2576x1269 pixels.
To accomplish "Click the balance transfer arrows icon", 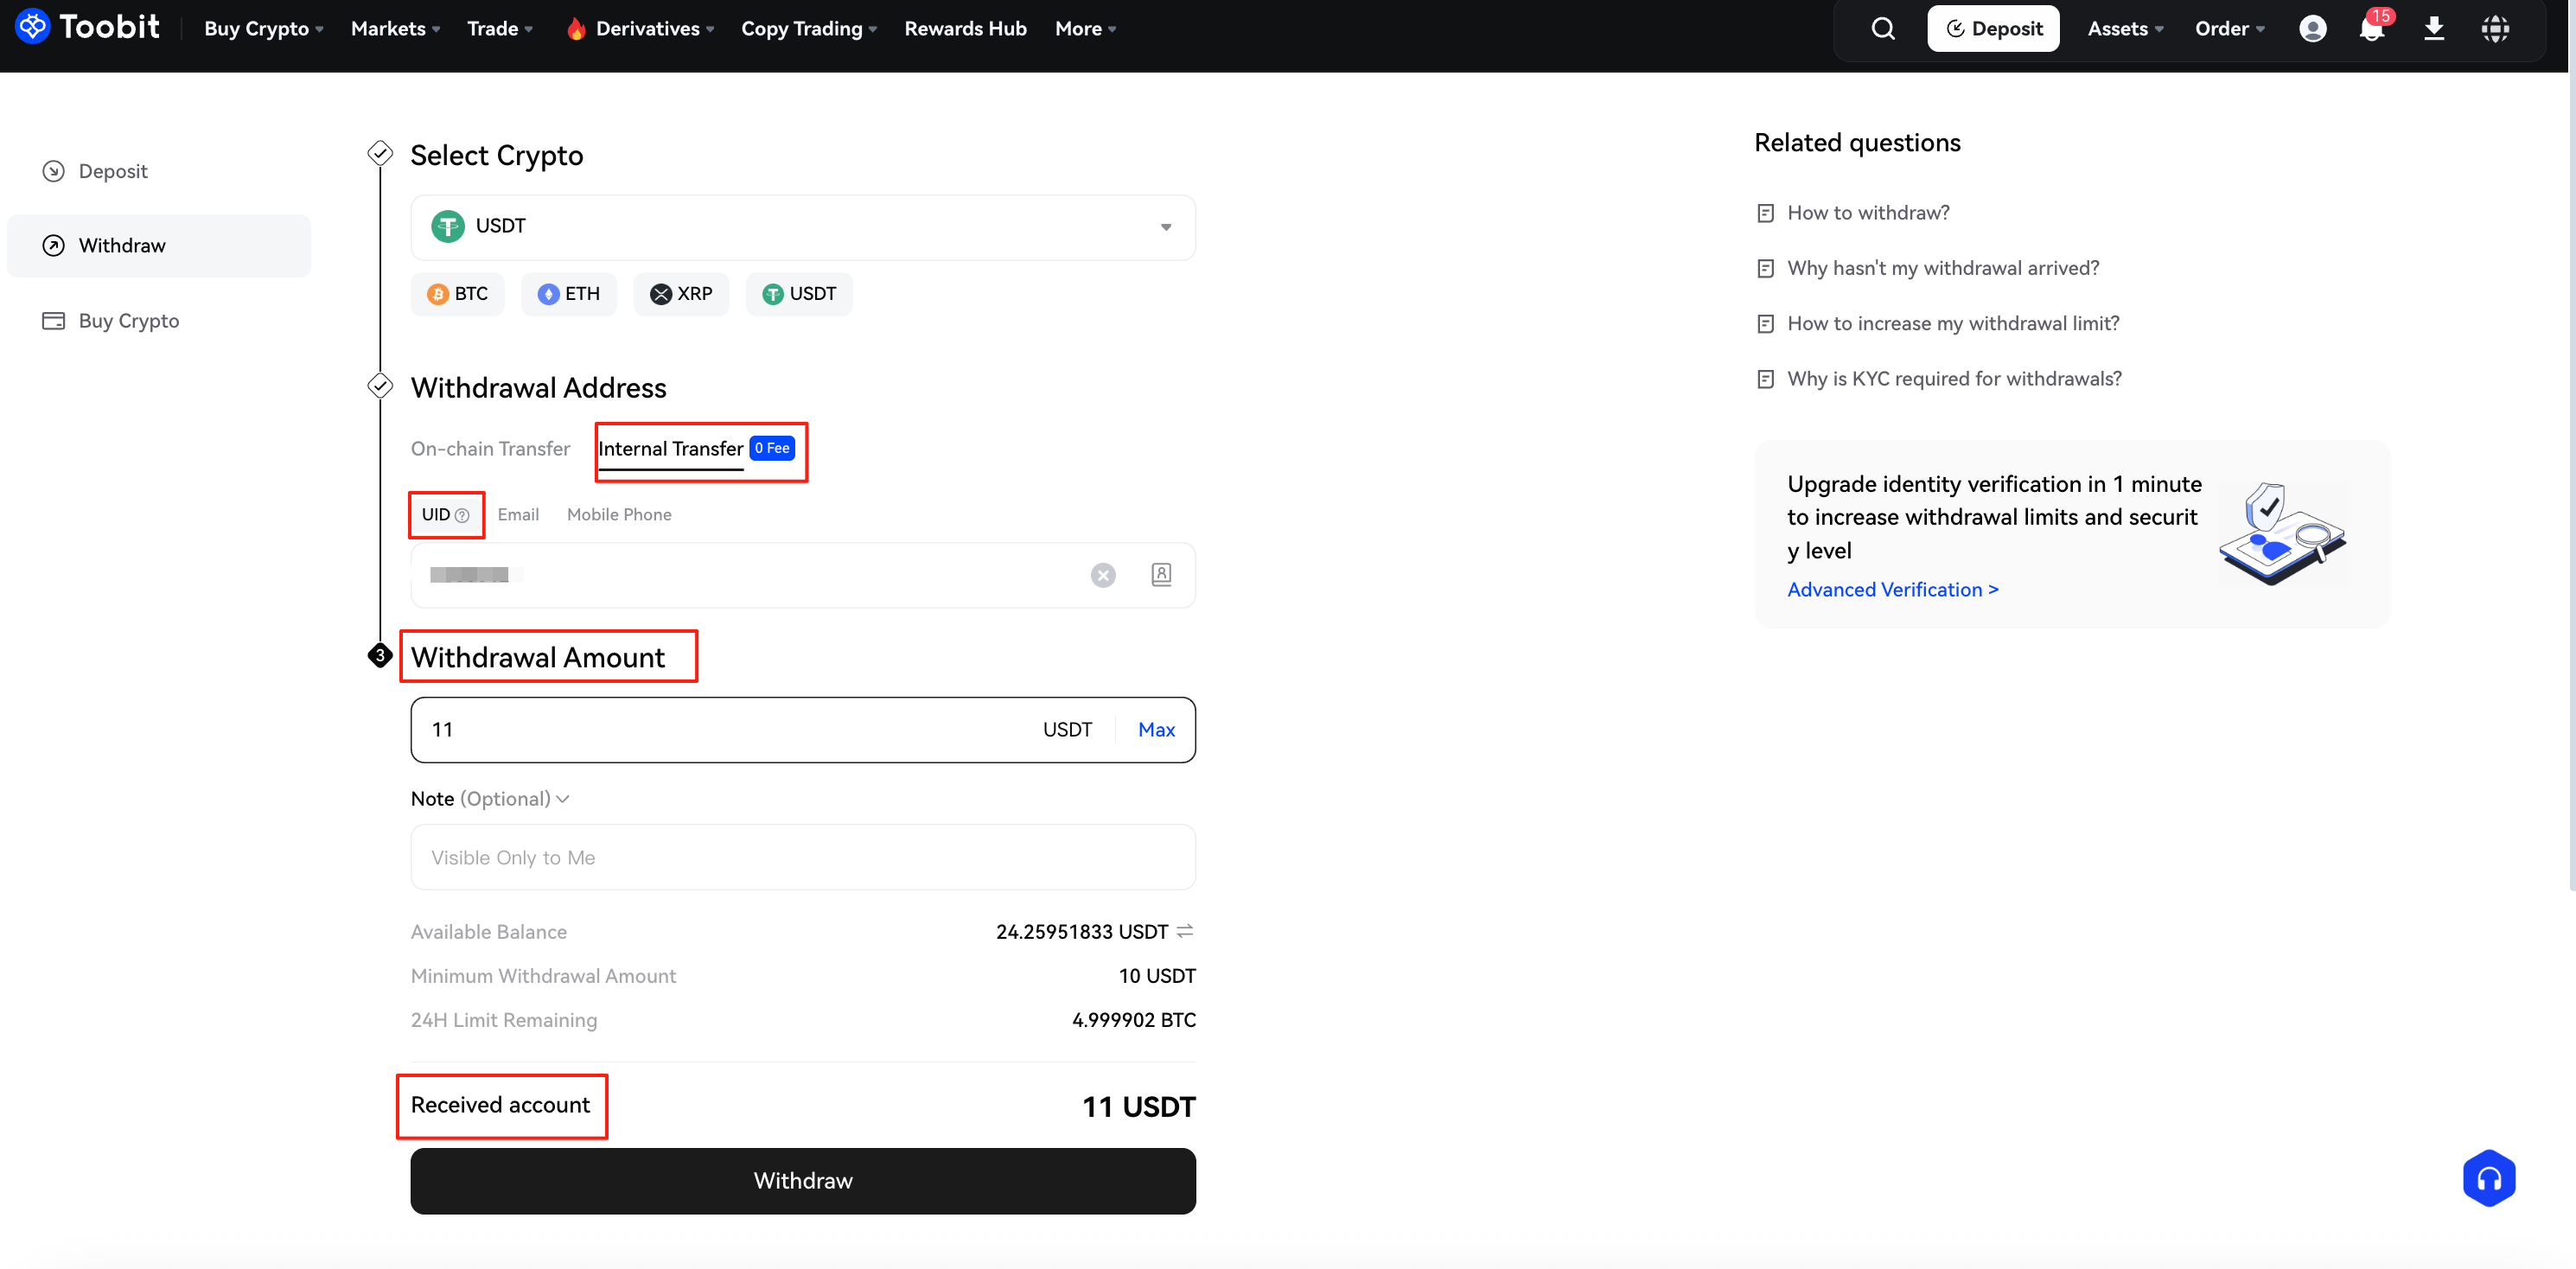I will pos(1185,931).
